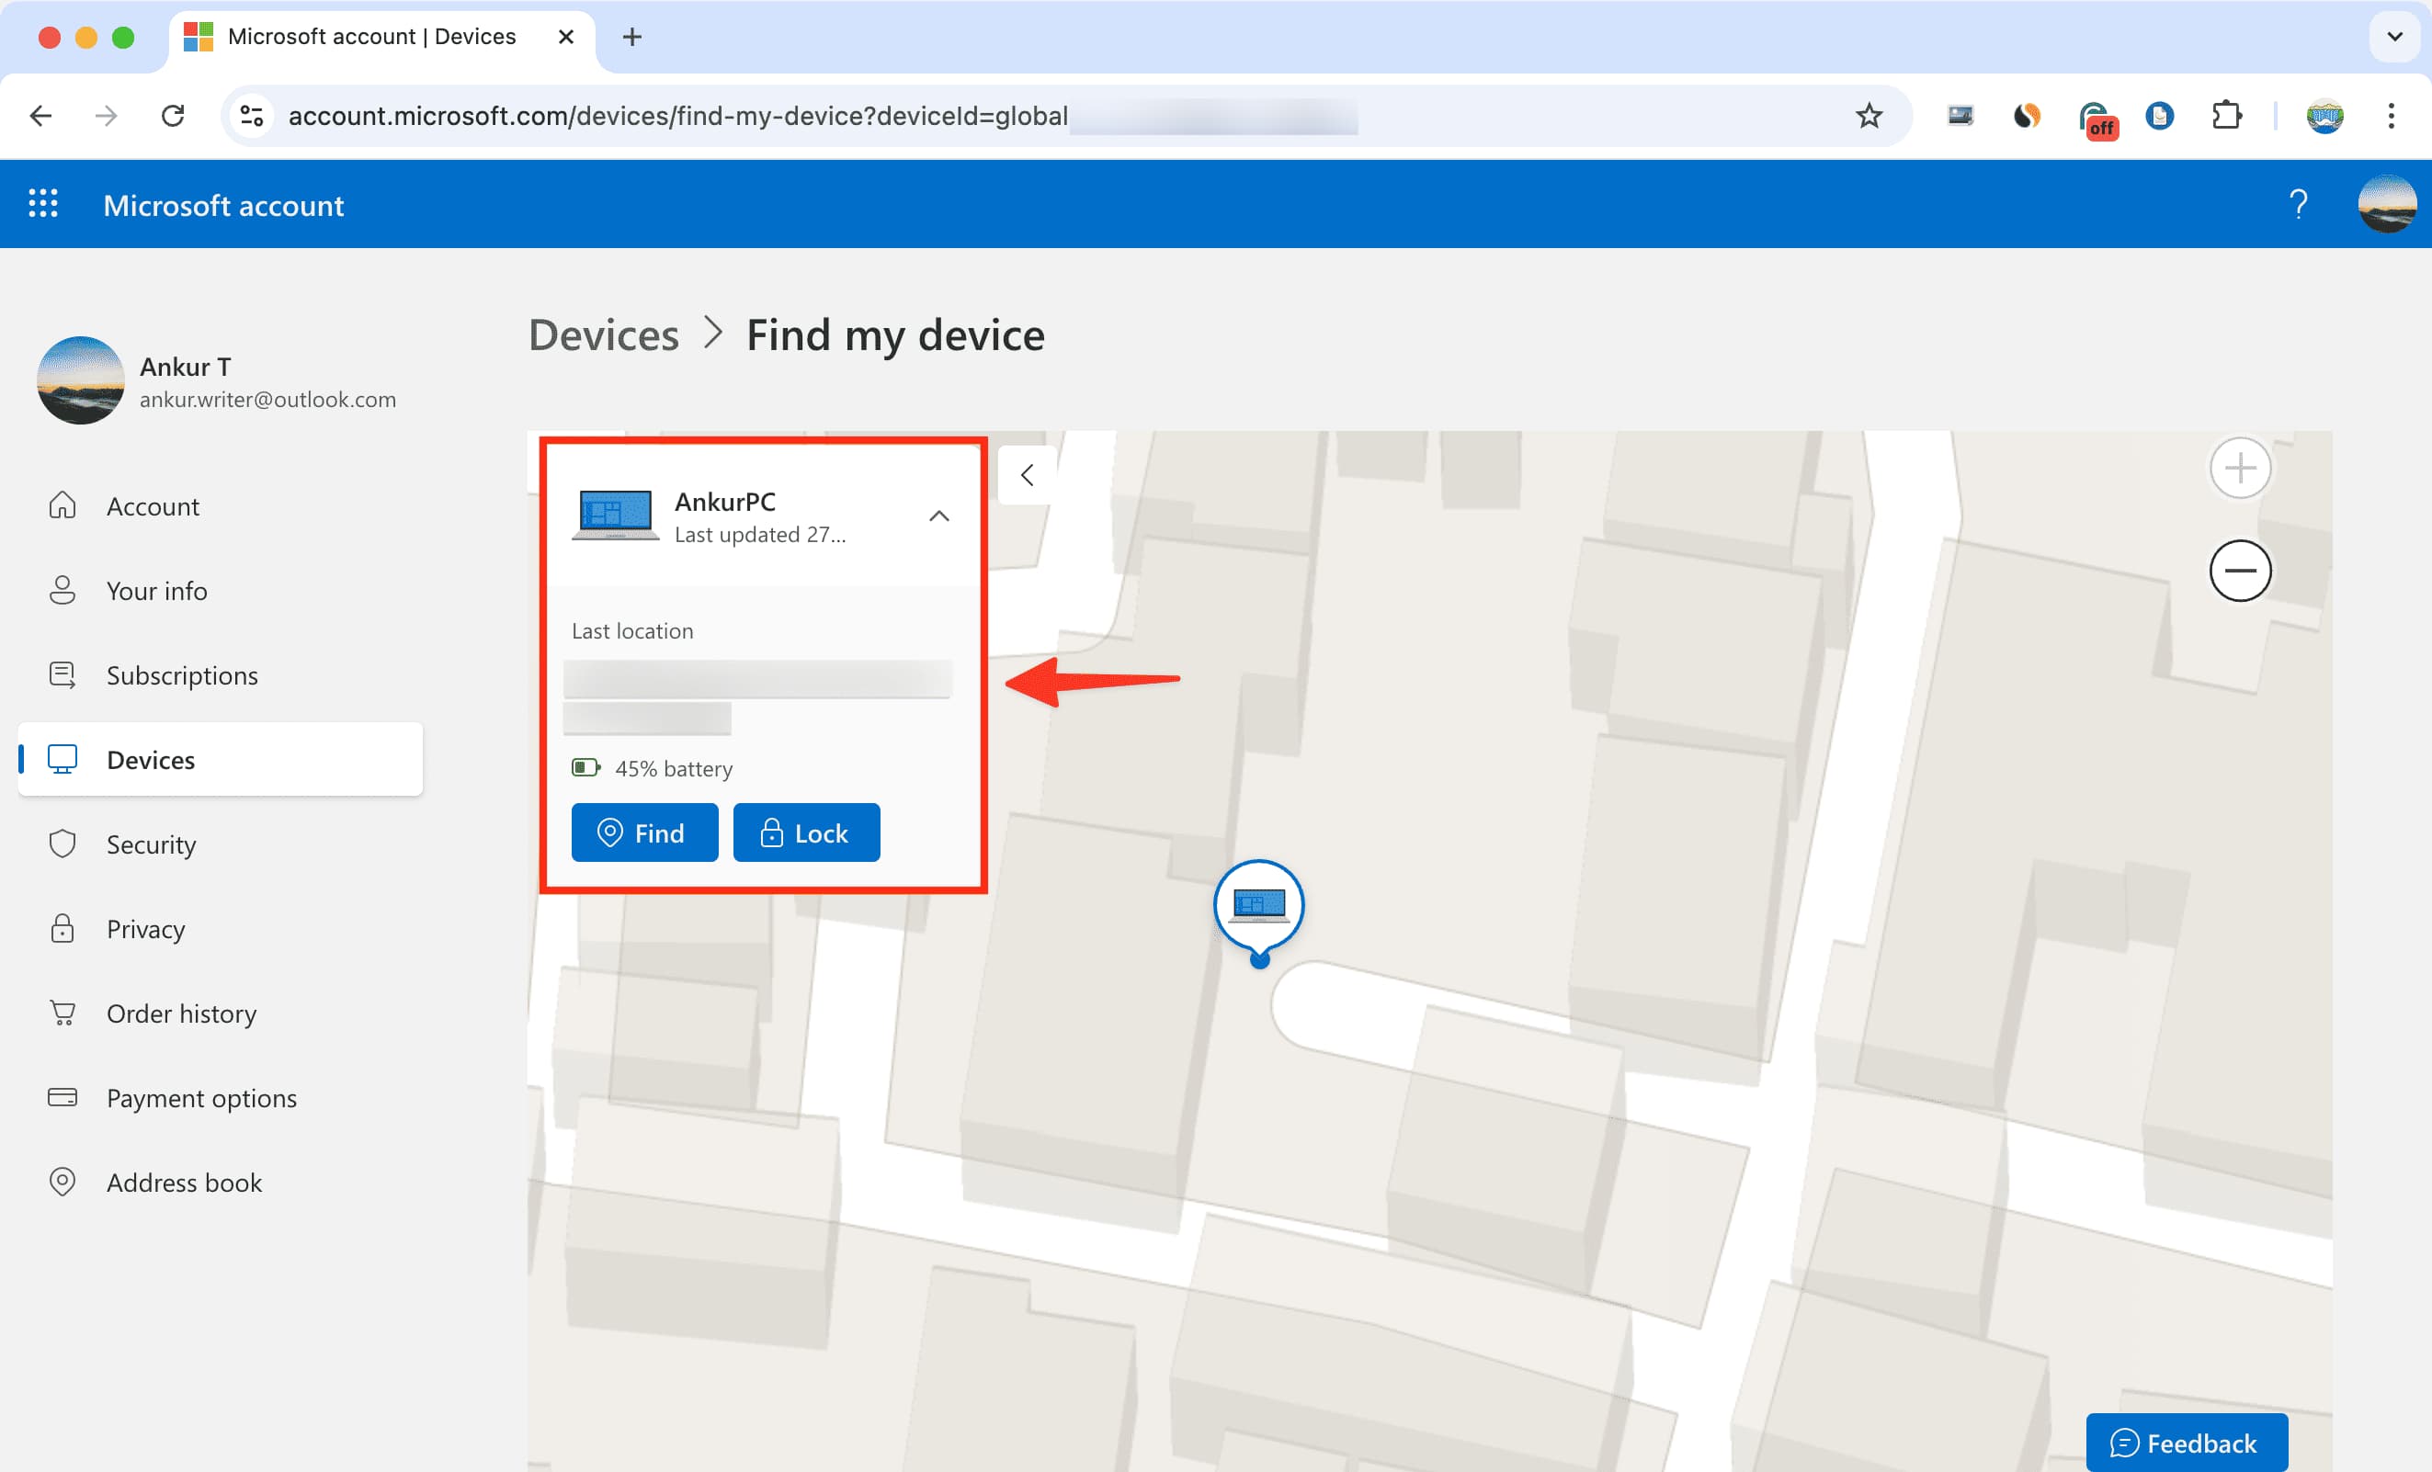Collapse the AnkurPC device card chevron
The image size is (2432, 1472).
(x=938, y=515)
